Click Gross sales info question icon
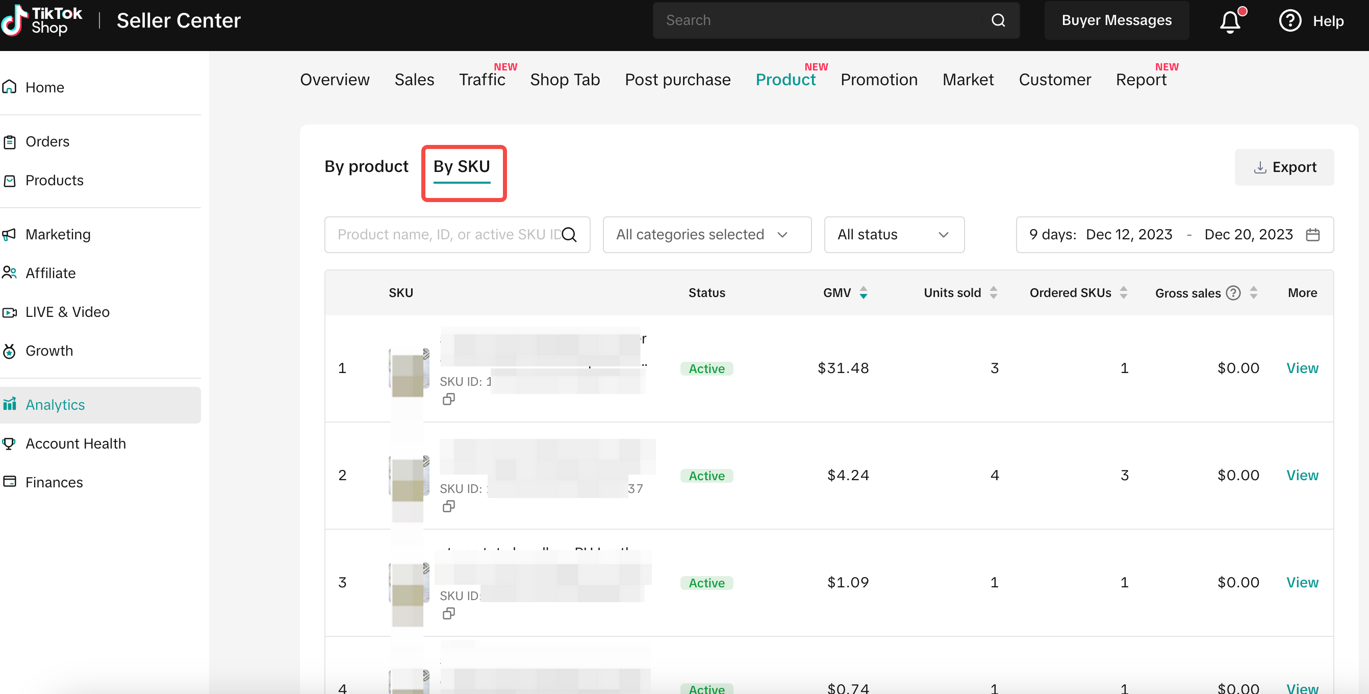Viewport: 1369px width, 694px height. [1233, 292]
